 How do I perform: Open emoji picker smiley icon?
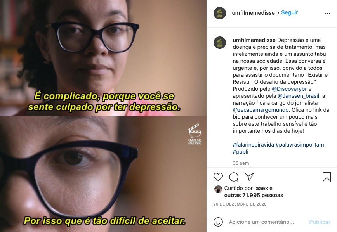(218, 222)
